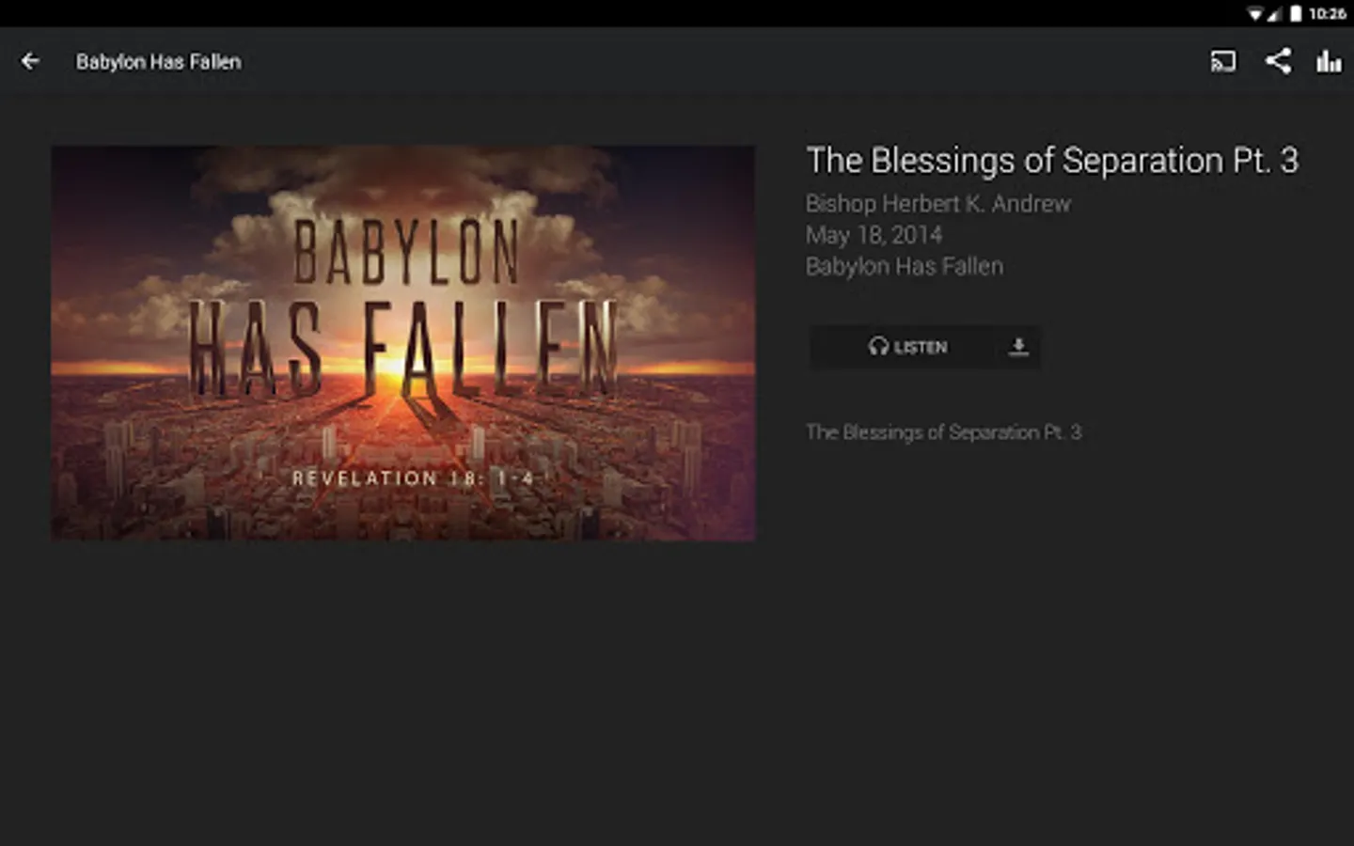This screenshot has width=1354, height=846.
Task: Select the May 18, 2014 date
Action: coord(874,235)
